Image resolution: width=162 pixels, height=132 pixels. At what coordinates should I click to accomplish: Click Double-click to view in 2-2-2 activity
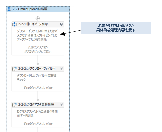tap(38, 88)
